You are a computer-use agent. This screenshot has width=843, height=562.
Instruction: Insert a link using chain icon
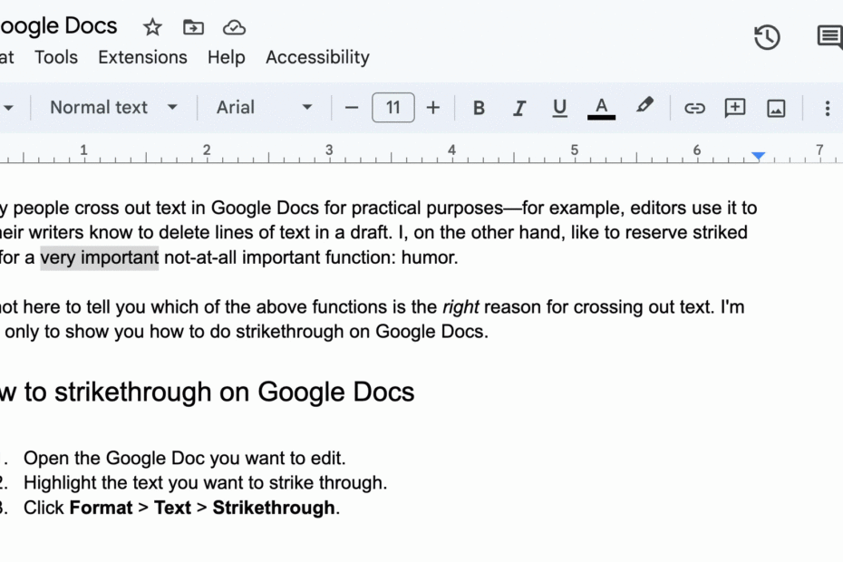tap(694, 108)
